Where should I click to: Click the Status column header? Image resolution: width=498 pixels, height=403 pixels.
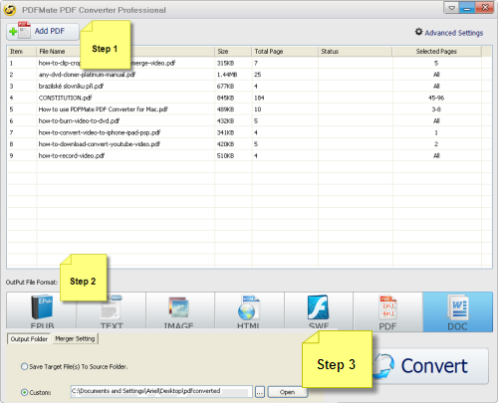[x=355, y=52]
